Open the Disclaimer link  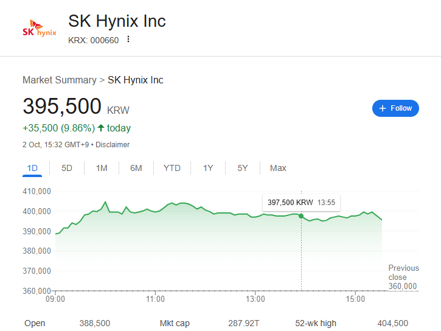(113, 145)
